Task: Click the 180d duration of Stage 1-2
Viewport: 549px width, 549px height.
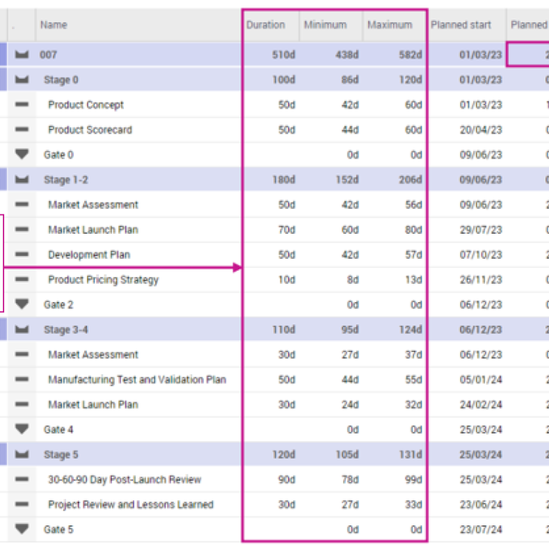Action: 284,180
